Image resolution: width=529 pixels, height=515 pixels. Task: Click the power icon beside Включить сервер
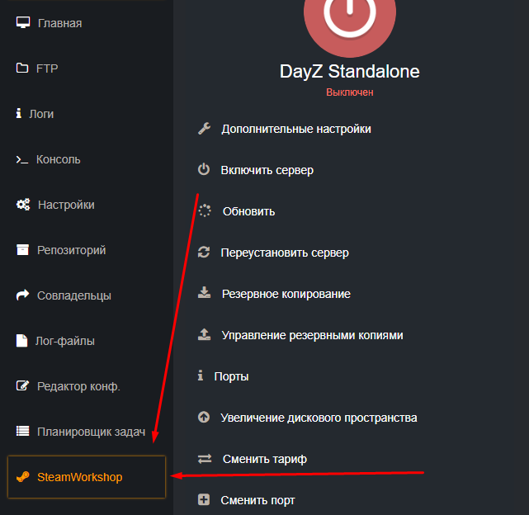(x=205, y=170)
